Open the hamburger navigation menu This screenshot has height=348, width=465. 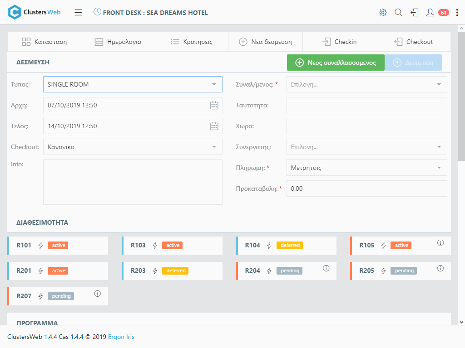[79, 13]
